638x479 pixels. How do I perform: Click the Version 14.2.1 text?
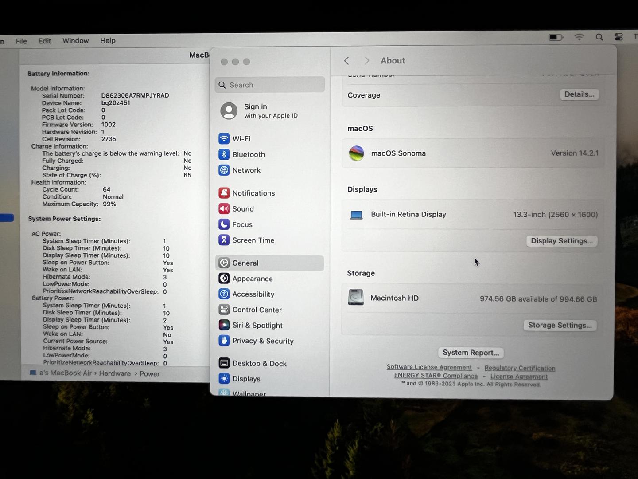575,153
